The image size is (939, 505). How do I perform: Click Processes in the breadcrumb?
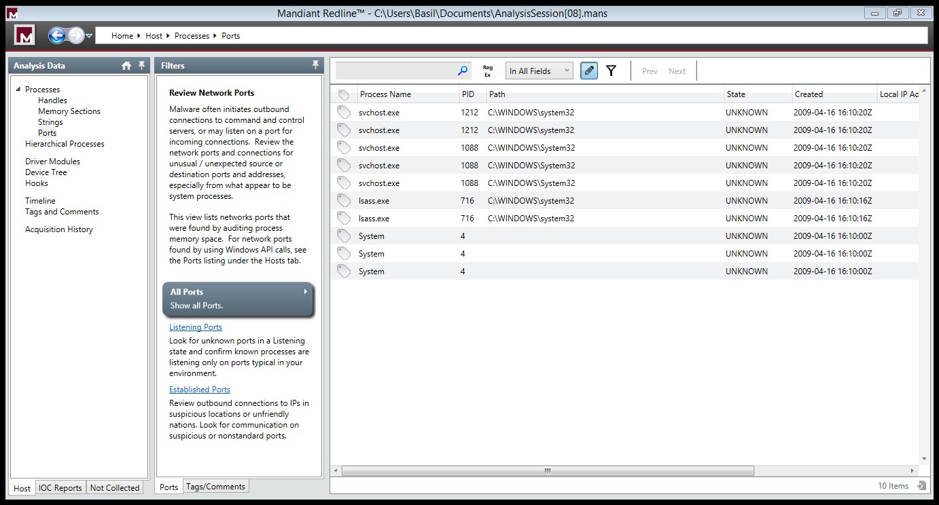(192, 36)
